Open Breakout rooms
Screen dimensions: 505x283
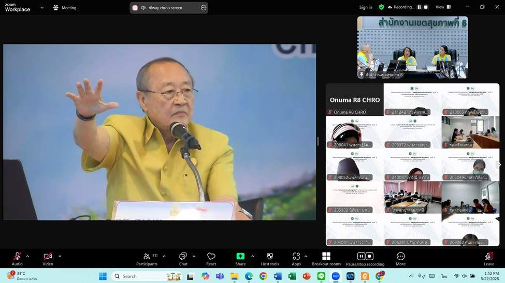[x=326, y=259]
